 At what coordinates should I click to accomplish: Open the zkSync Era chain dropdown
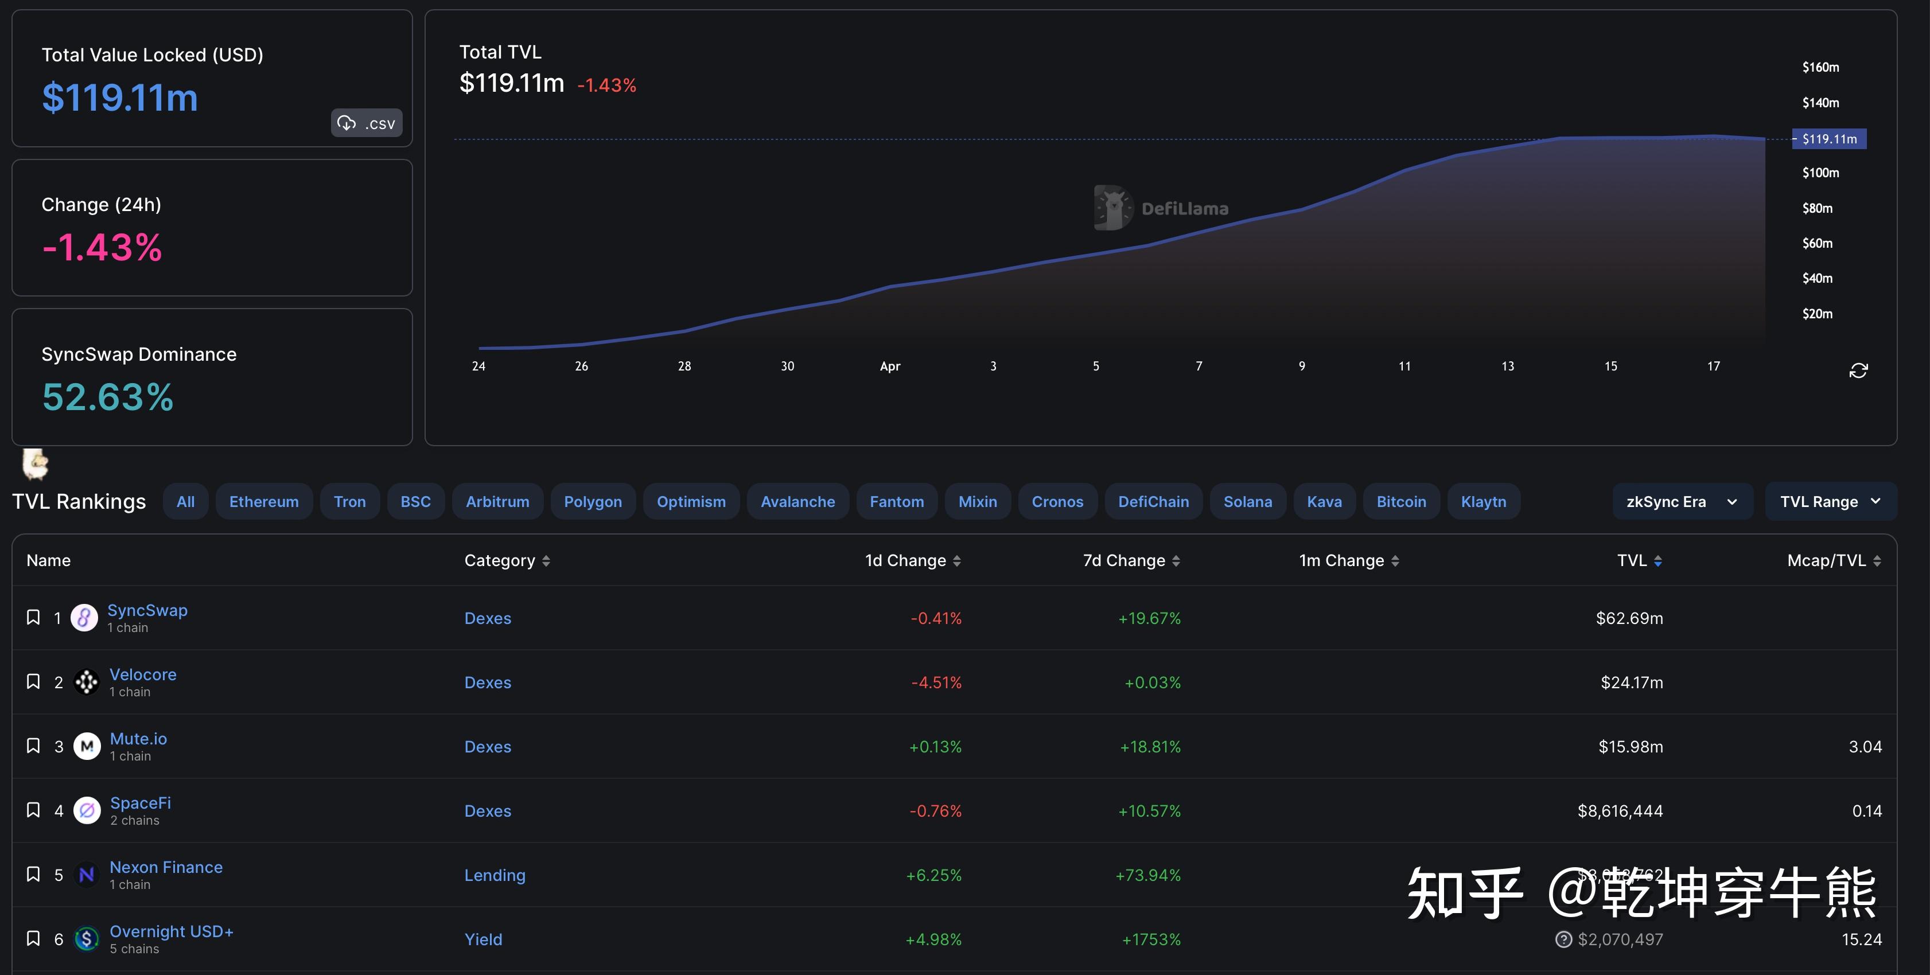(1683, 502)
